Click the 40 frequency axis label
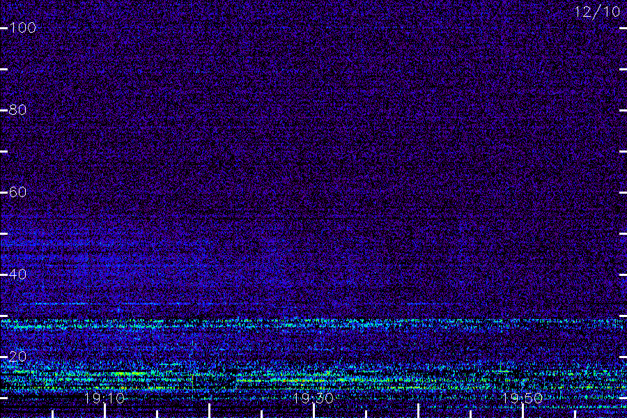The image size is (627, 418). tap(17, 274)
